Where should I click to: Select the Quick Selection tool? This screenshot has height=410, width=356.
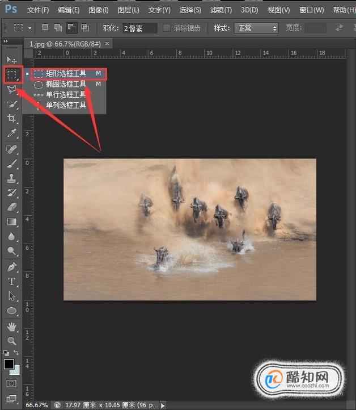(x=12, y=104)
